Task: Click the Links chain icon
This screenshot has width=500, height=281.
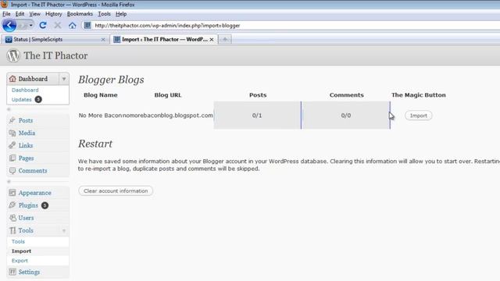Action: click(x=12, y=146)
